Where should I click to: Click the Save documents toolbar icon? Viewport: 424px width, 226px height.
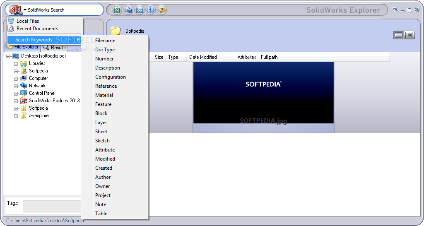(128, 10)
